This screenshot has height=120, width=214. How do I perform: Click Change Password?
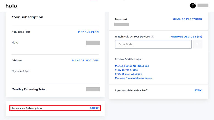click(x=188, y=19)
